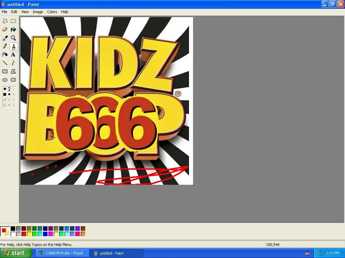345x258 pixels.
Task: Open the Windows start button
Action: tap(16, 253)
